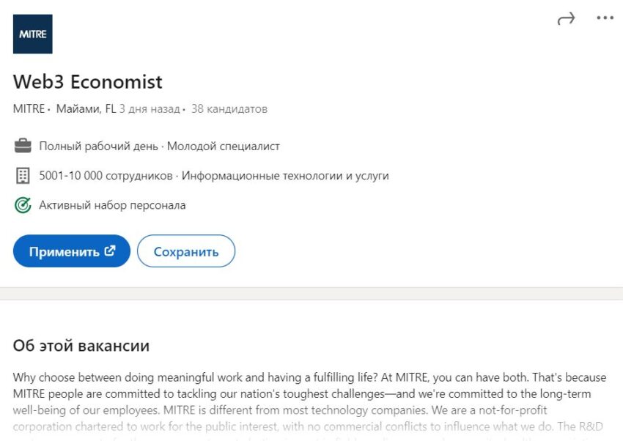Click the 3 дня назад posting date

pyautogui.click(x=150, y=109)
